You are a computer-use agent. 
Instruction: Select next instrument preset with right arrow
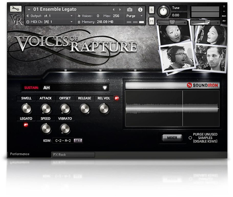pos(120,10)
